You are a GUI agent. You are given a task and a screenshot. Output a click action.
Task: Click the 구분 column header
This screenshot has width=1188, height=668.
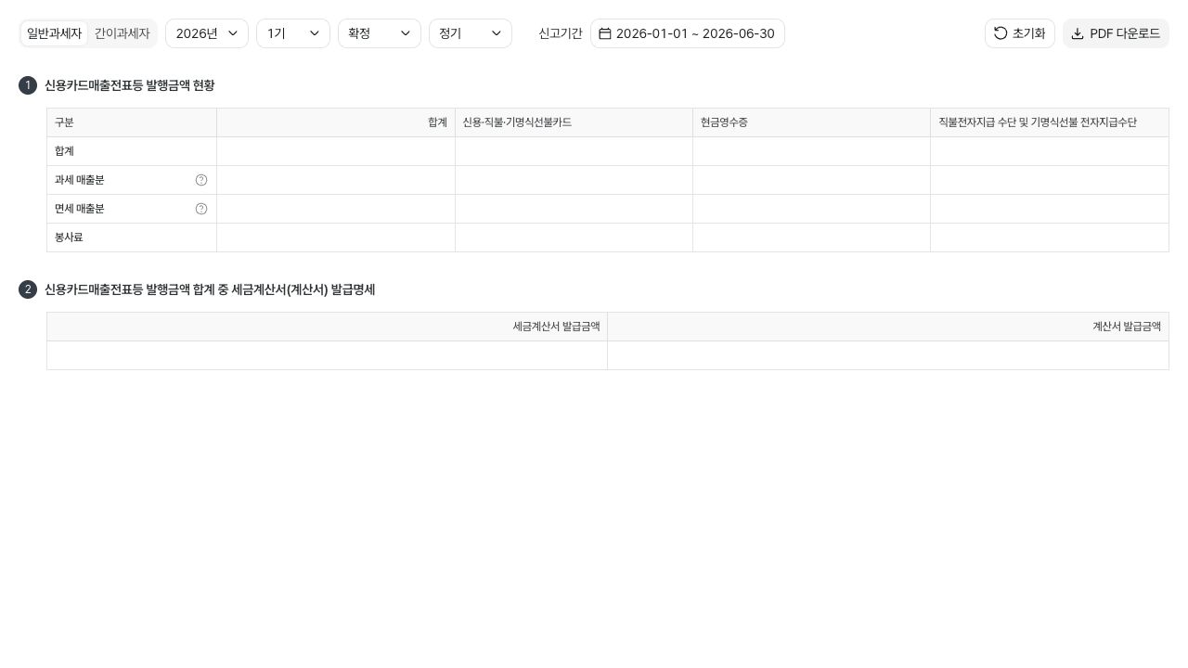click(132, 122)
